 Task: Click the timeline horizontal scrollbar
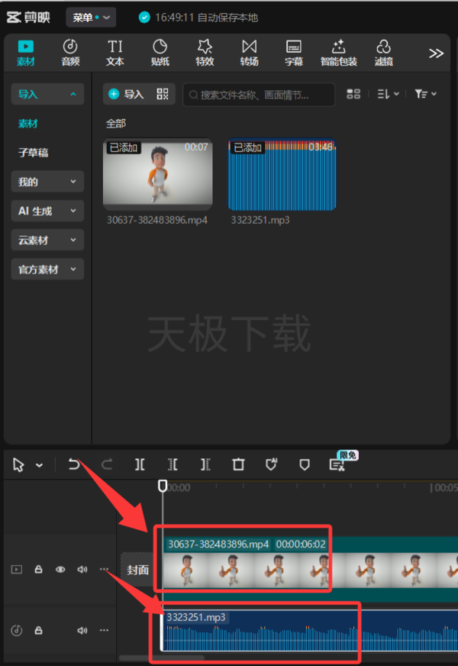pos(161,658)
